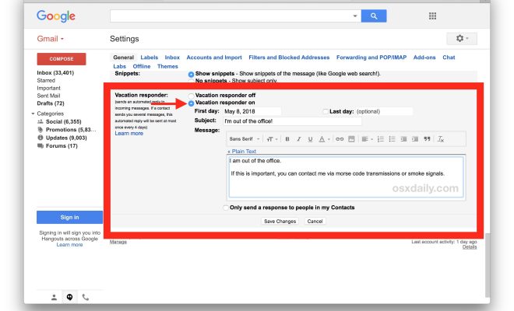514x311 pixels.
Task: Check Only send response to Contacts
Action: [226, 208]
